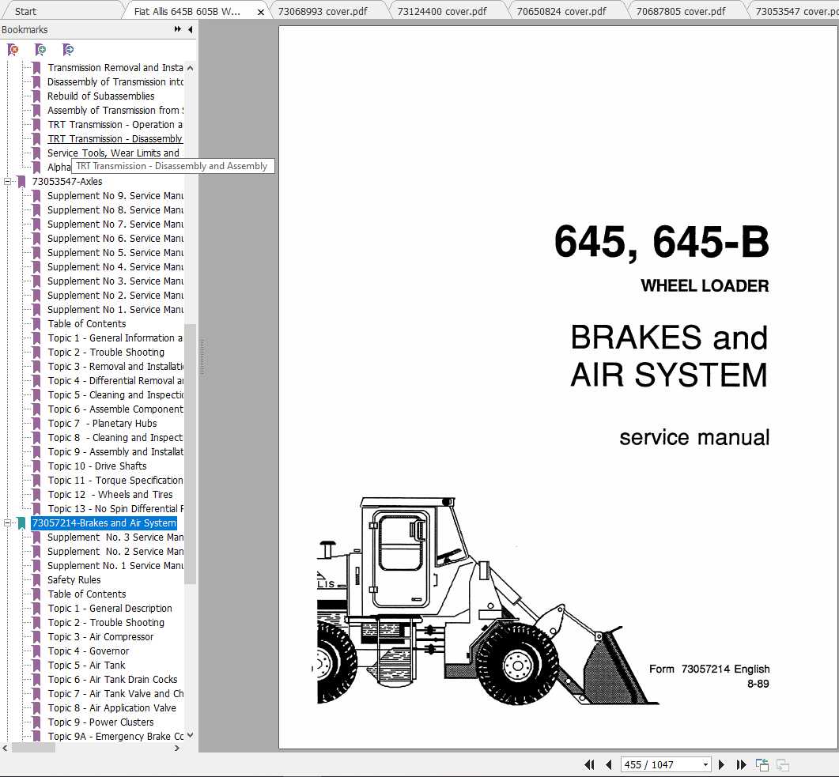Click the go to bookmark icon
The image size is (839, 777).
pos(68,50)
